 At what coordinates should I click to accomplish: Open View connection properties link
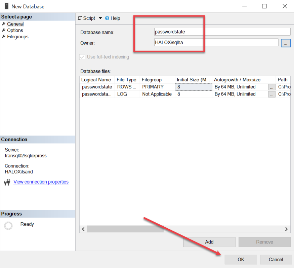[41, 182]
